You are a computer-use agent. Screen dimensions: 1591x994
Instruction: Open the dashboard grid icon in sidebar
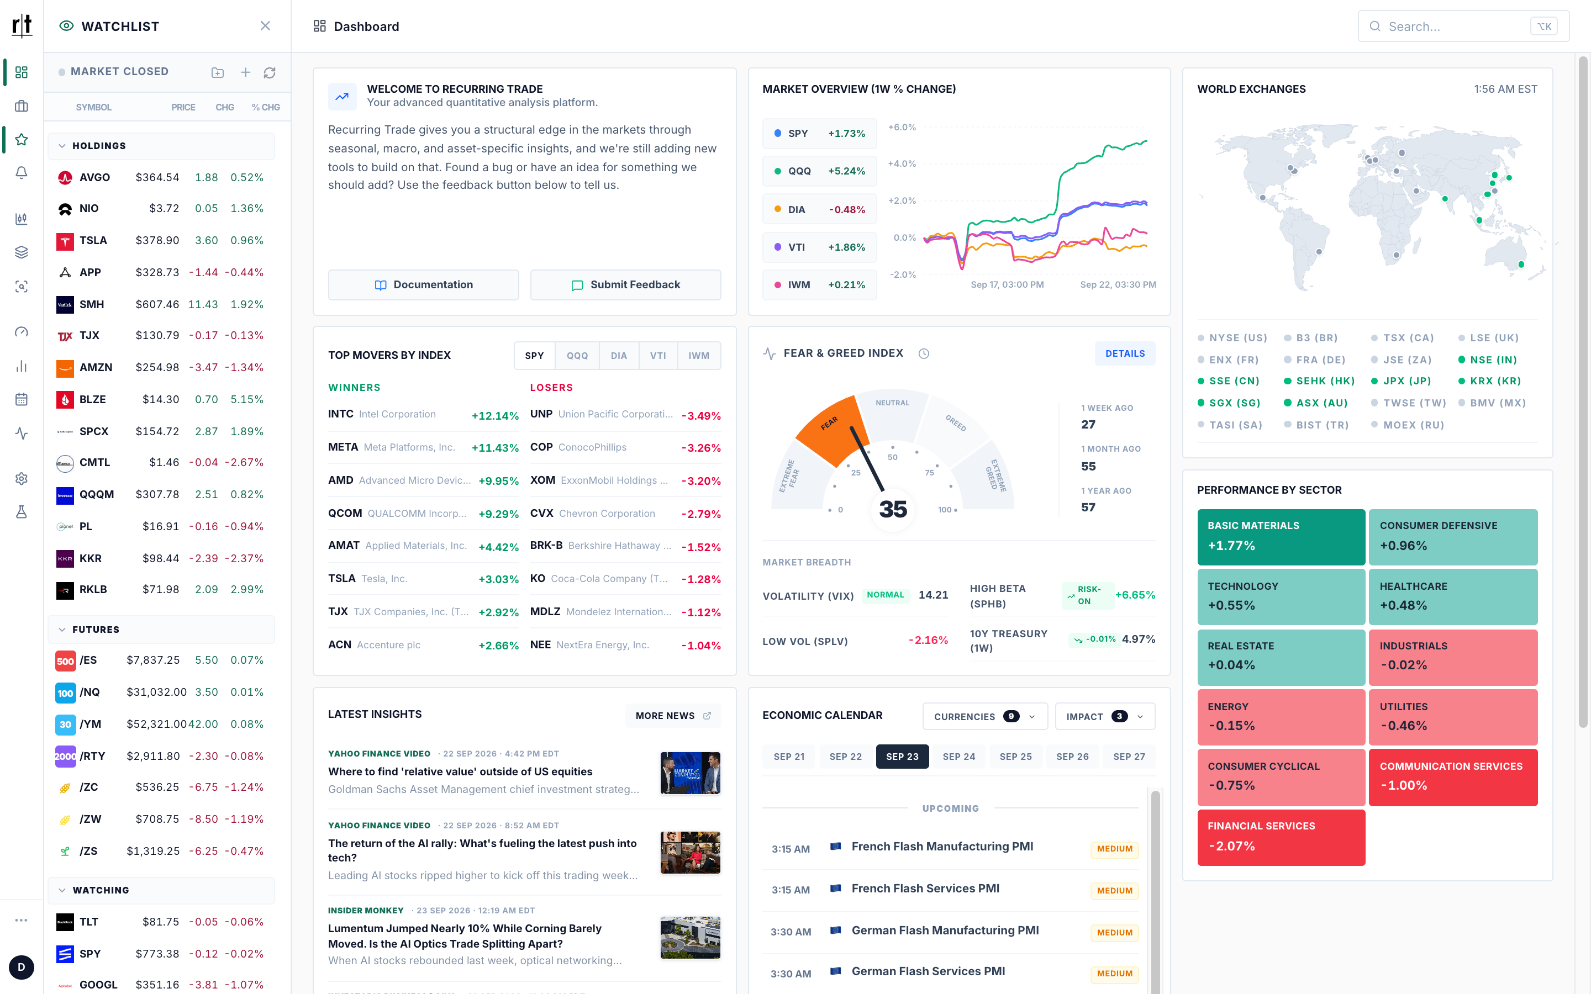point(22,72)
